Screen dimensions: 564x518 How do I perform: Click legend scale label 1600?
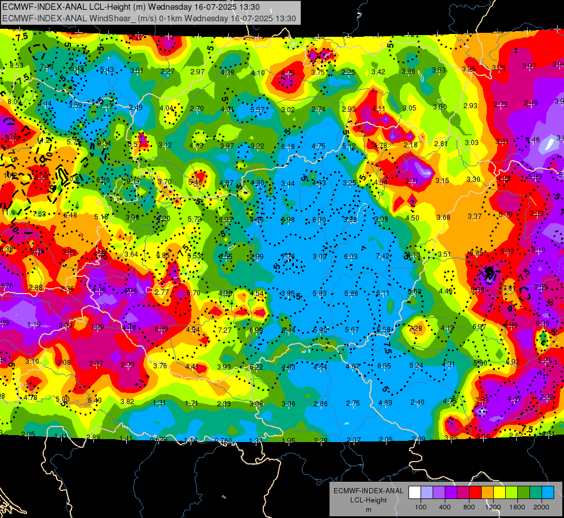coord(517,507)
